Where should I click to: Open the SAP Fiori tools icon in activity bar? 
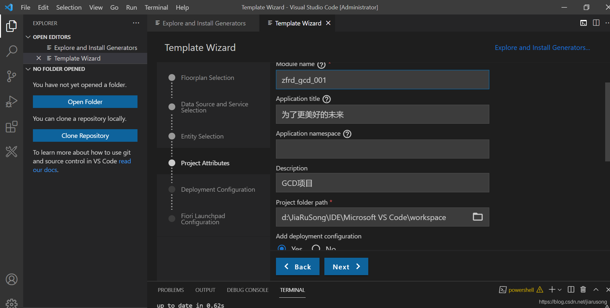click(x=11, y=151)
